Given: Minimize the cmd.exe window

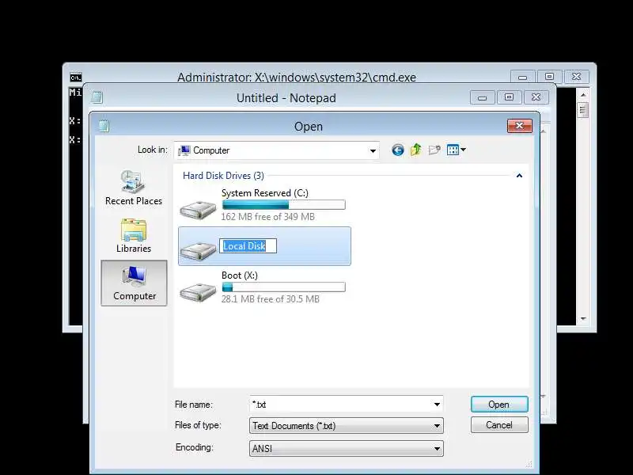Looking at the screenshot, I should tap(523, 77).
